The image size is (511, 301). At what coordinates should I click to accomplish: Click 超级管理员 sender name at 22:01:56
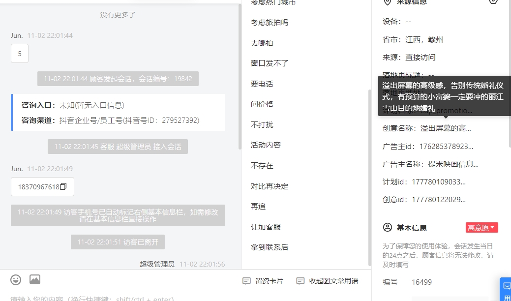(x=157, y=264)
